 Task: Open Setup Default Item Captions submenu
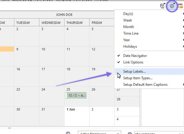click(x=145, y=85)
